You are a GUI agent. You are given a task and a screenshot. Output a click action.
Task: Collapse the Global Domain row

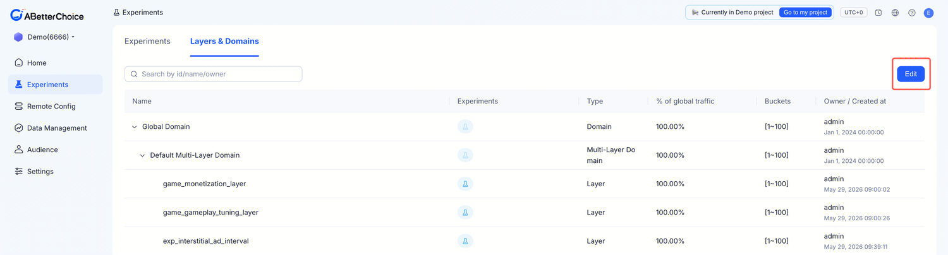point(134,127)
